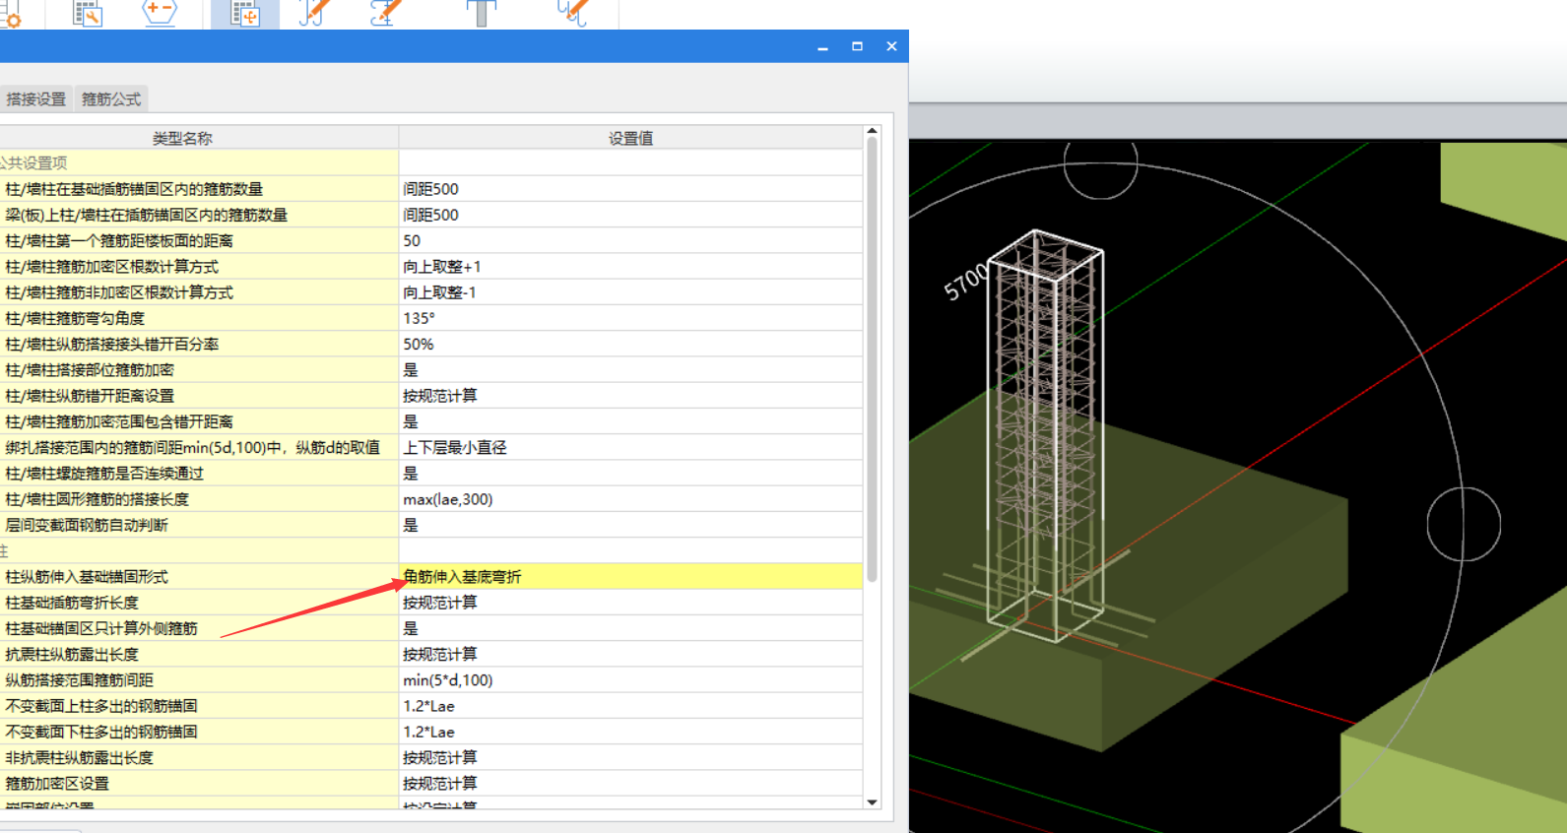Select the 公共设置项 group row
Image resolution: width=1567 pixels, height=833 pixels.
(x=199, y=162)
